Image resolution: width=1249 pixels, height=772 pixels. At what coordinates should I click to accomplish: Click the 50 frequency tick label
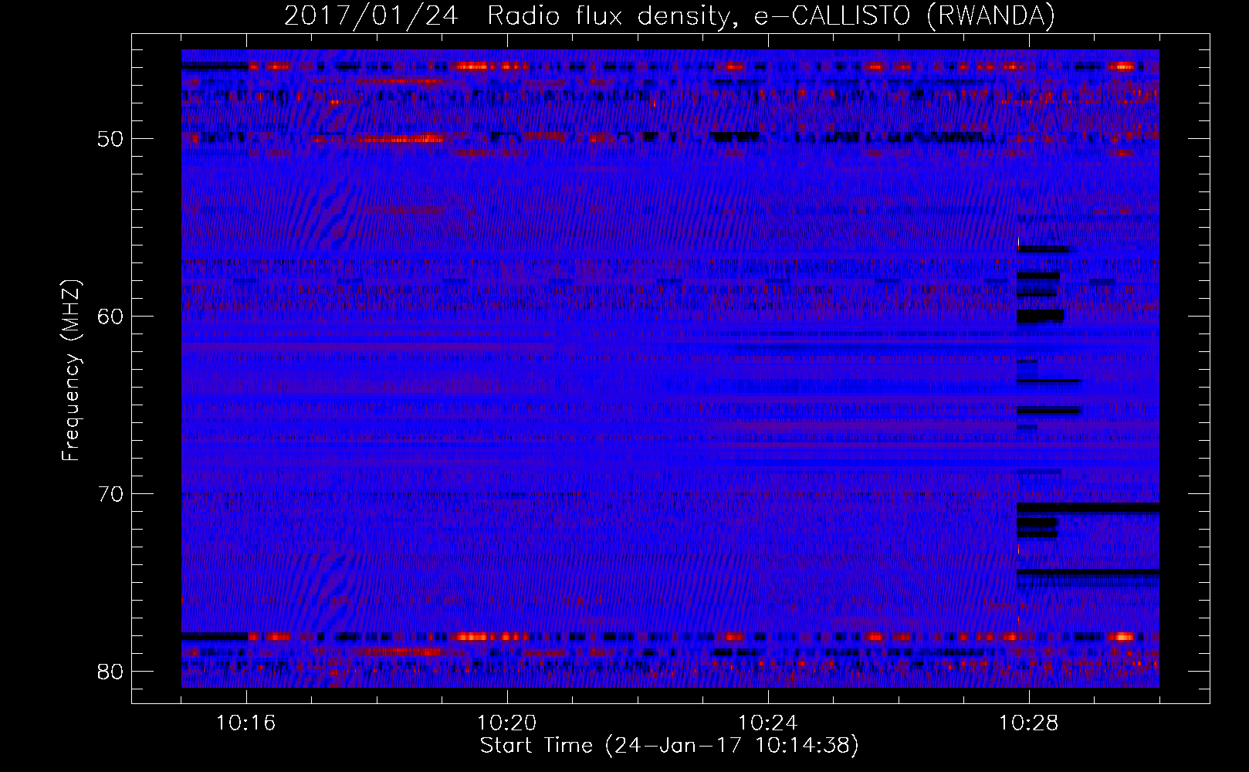111,139
